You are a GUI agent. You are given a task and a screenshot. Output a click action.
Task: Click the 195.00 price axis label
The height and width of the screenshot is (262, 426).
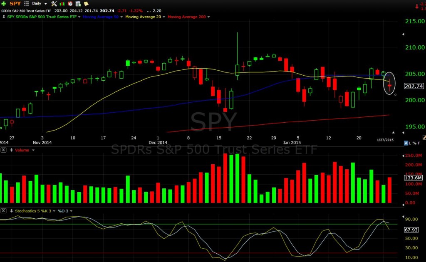pos(415,126)
